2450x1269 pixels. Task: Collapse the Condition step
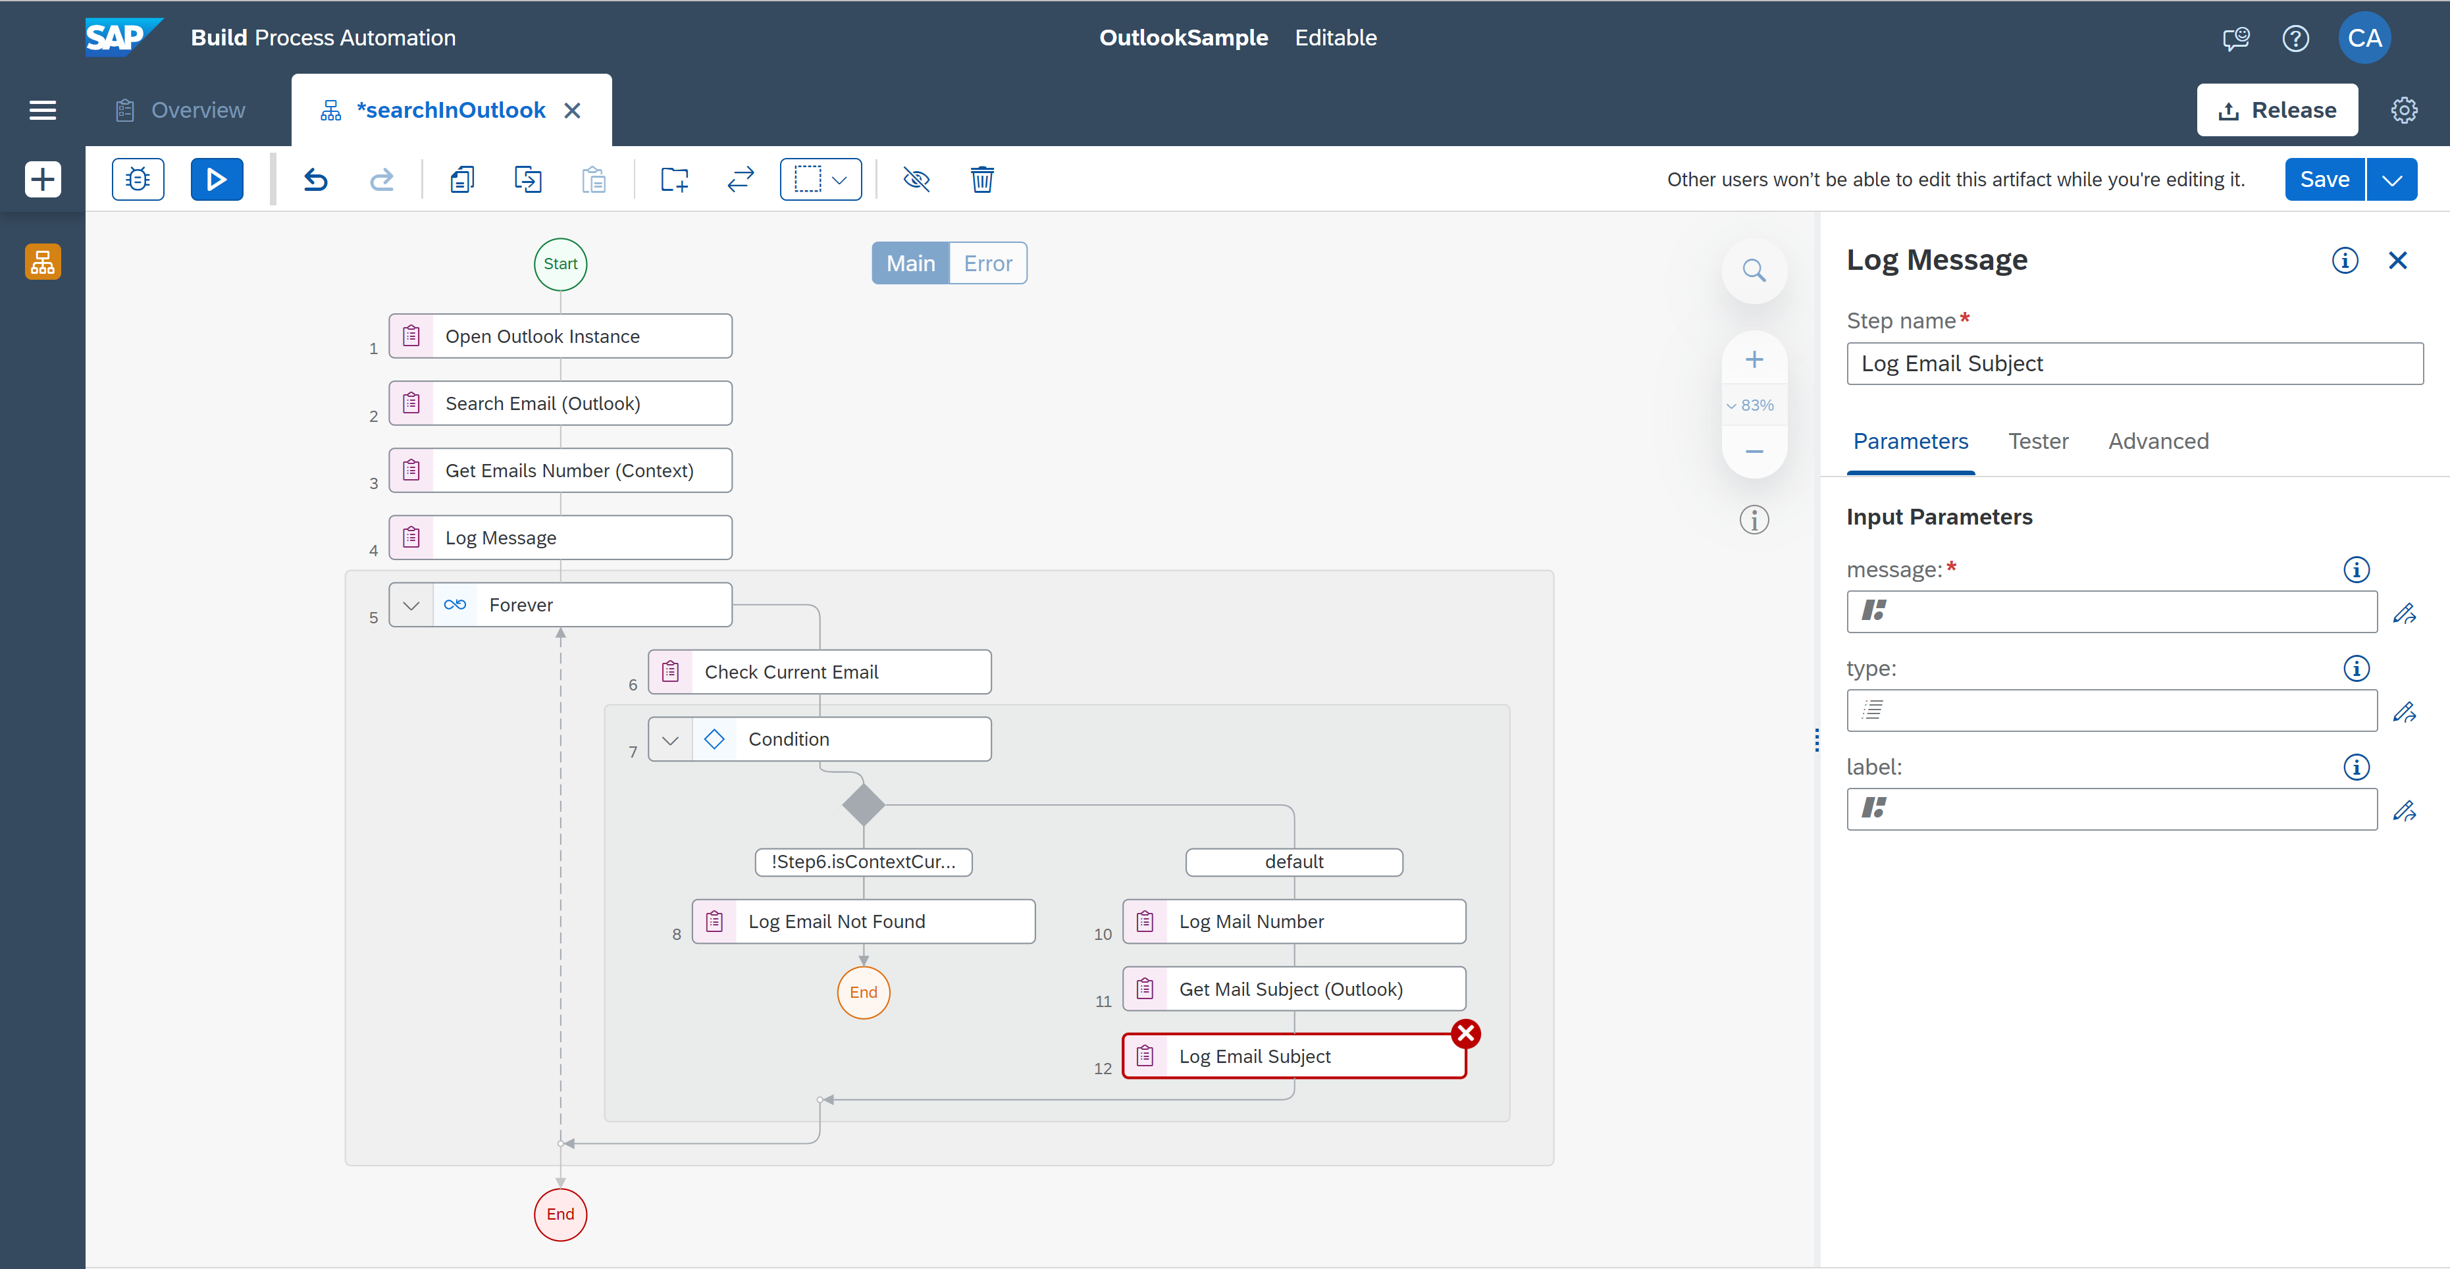[x=671, y=739]
